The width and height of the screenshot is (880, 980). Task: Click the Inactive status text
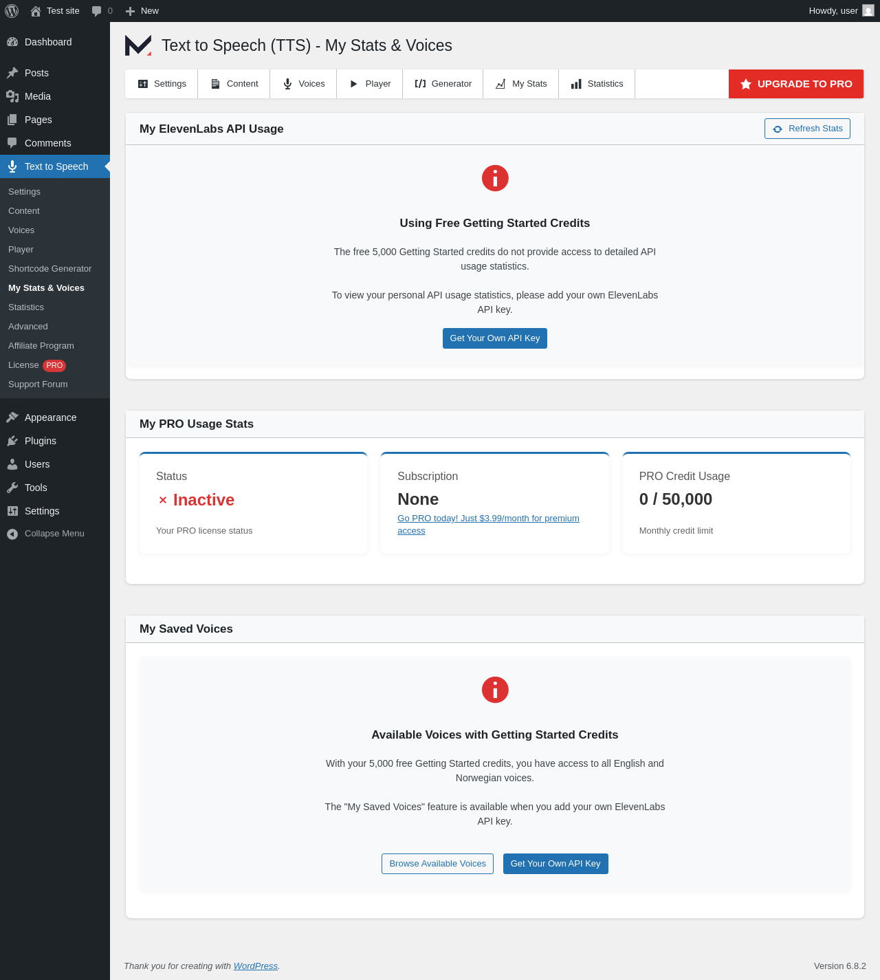click(203, 500)
